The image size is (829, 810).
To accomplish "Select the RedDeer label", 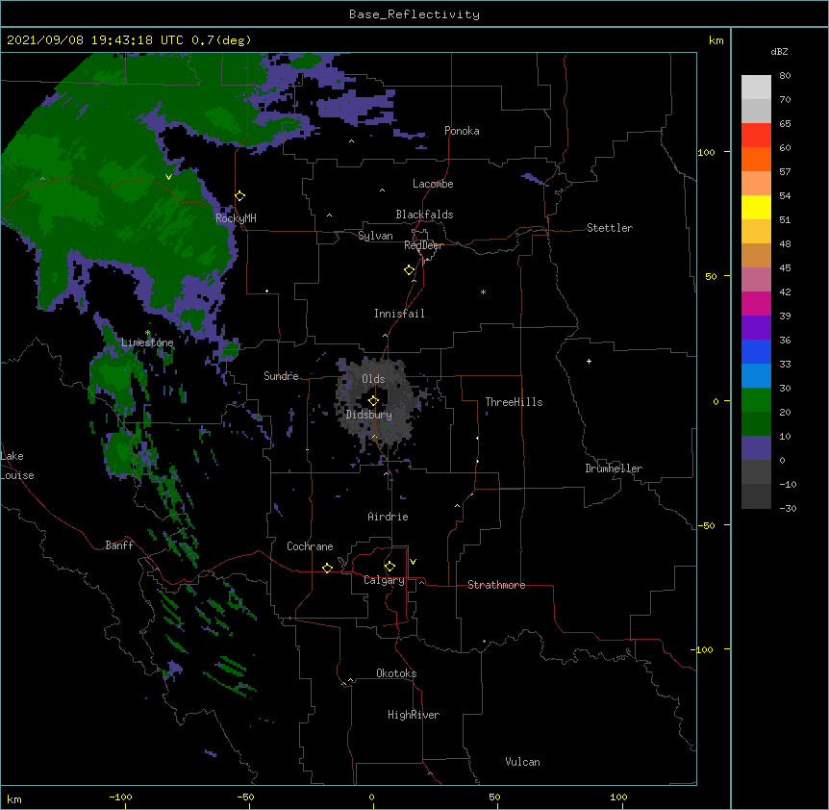I will [x=424, y=245].
